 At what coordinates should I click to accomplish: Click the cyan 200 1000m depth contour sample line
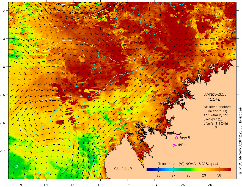tap(119, 171)
